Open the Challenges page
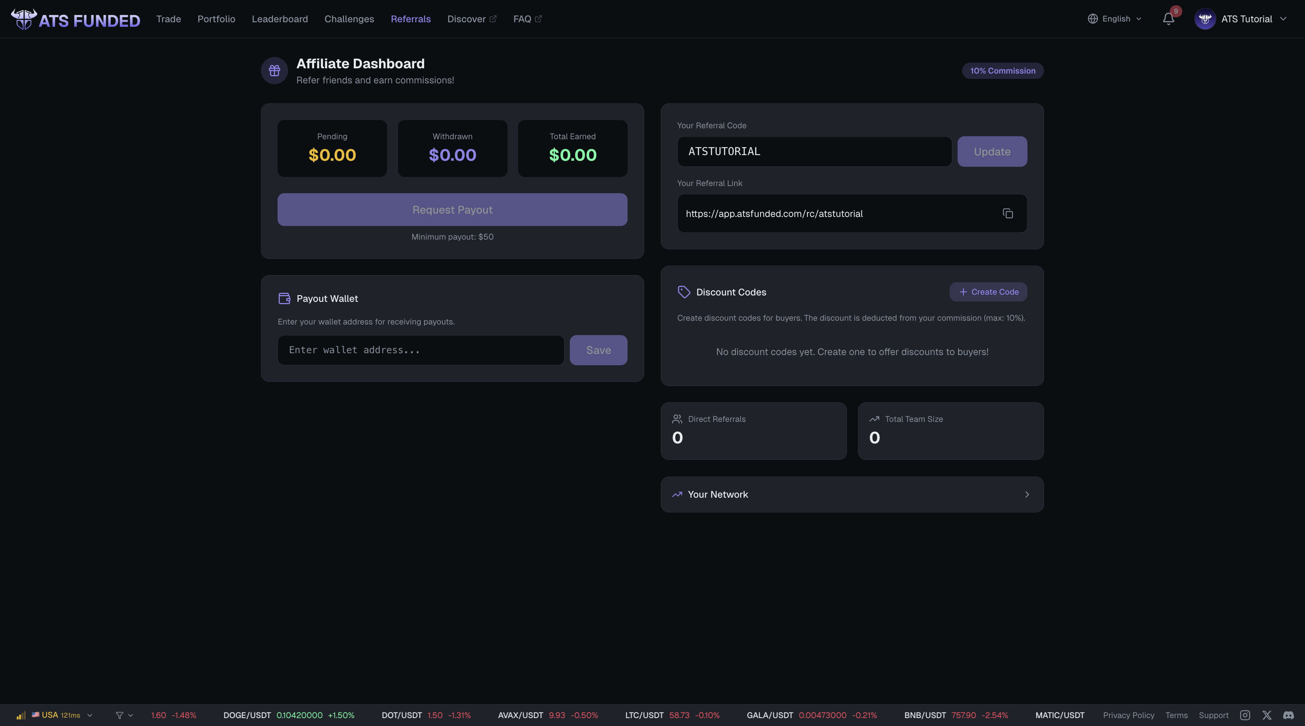This screenshot has width=1305, height=726. click(x=349, y=19)
